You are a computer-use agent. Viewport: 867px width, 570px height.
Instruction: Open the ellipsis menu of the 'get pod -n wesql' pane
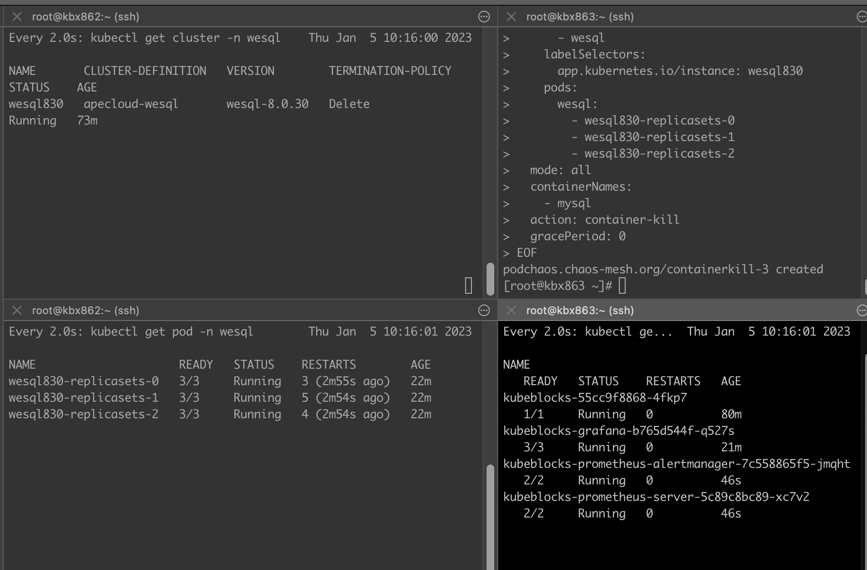tap(484, 310)
